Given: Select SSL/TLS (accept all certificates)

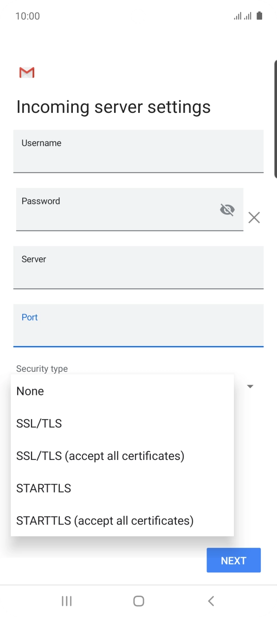Looking at the screenshot, I should [x=122, y=456].
